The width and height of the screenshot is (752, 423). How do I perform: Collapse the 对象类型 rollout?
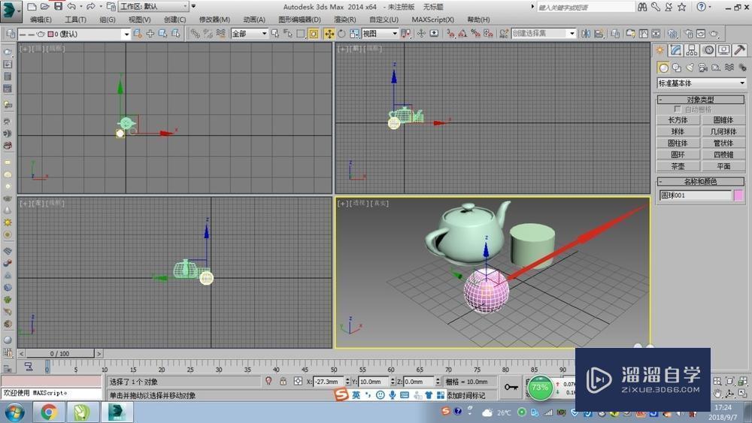pyautogui.click(x=700, y=100)
